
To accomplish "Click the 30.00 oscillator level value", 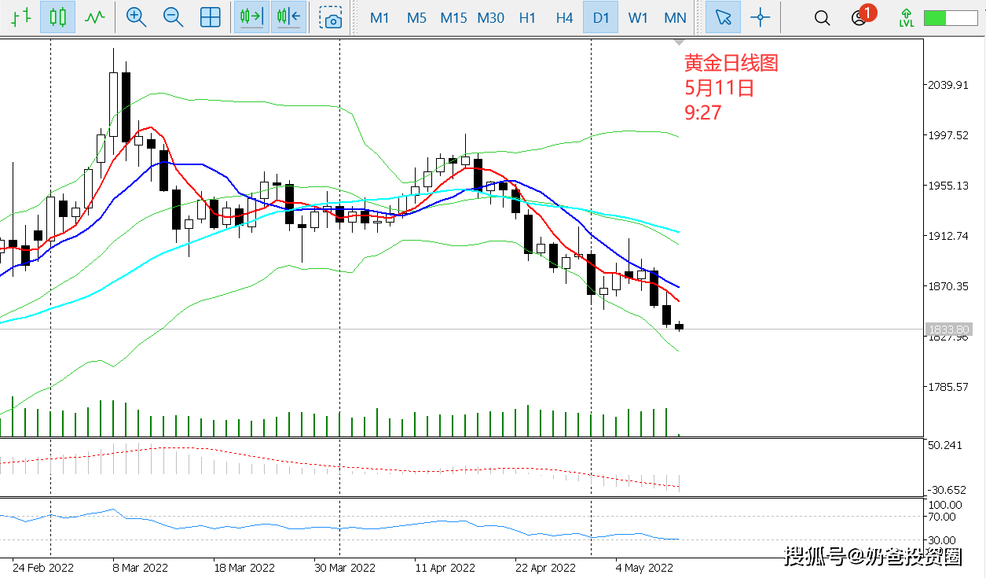I will 943,540.
